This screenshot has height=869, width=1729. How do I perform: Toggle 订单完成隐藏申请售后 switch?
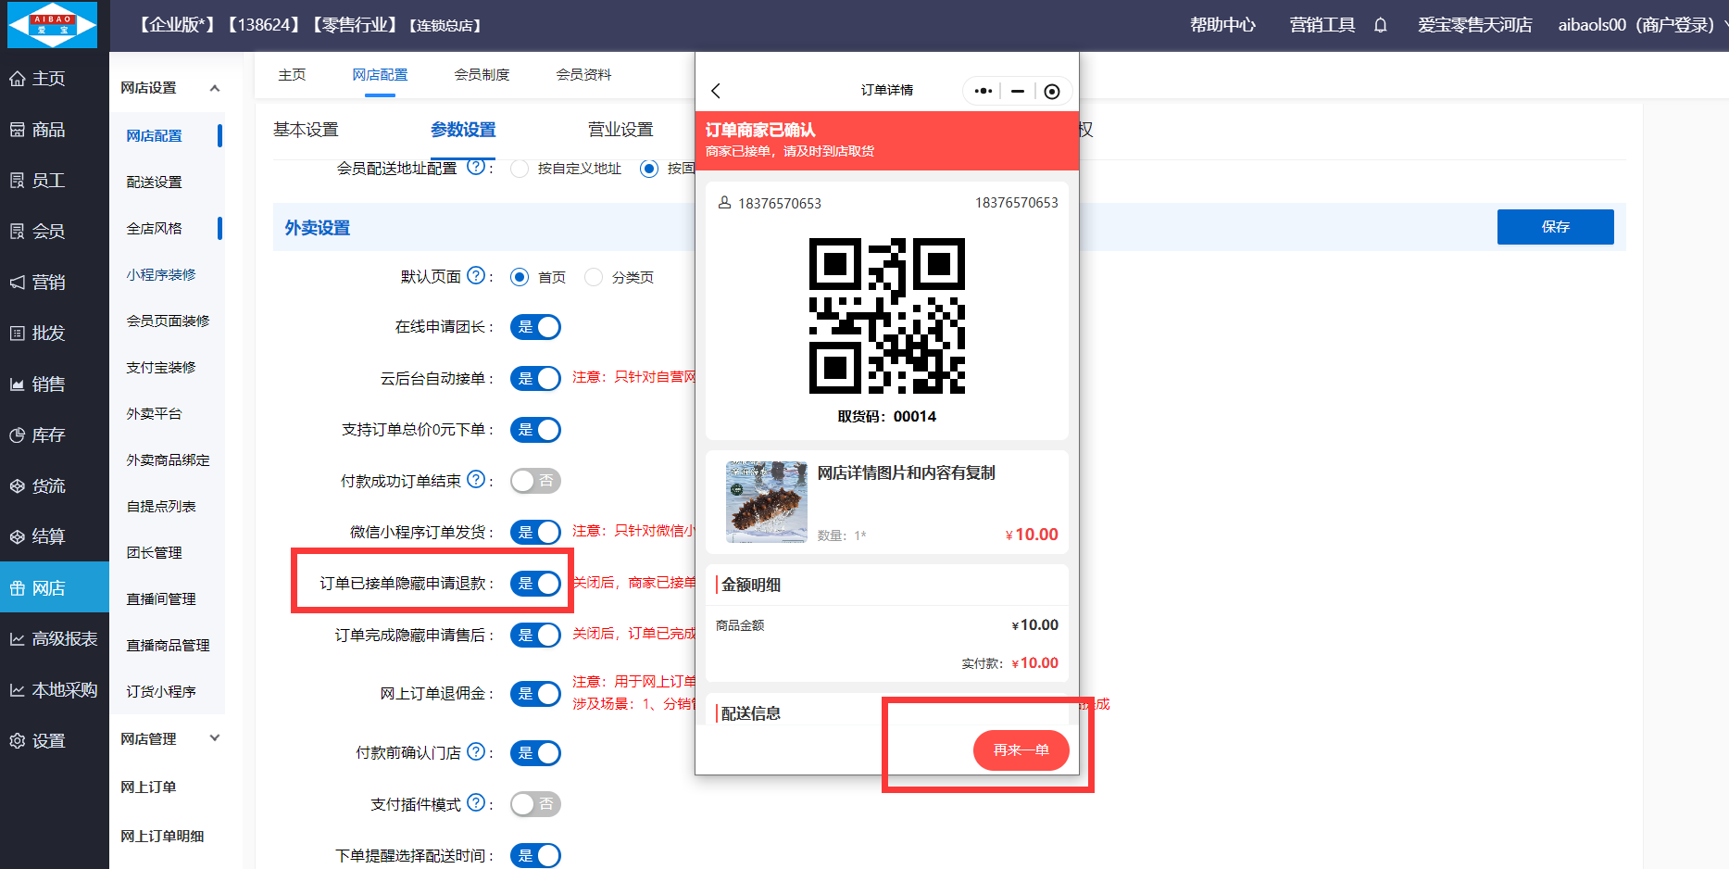(535, 635)
